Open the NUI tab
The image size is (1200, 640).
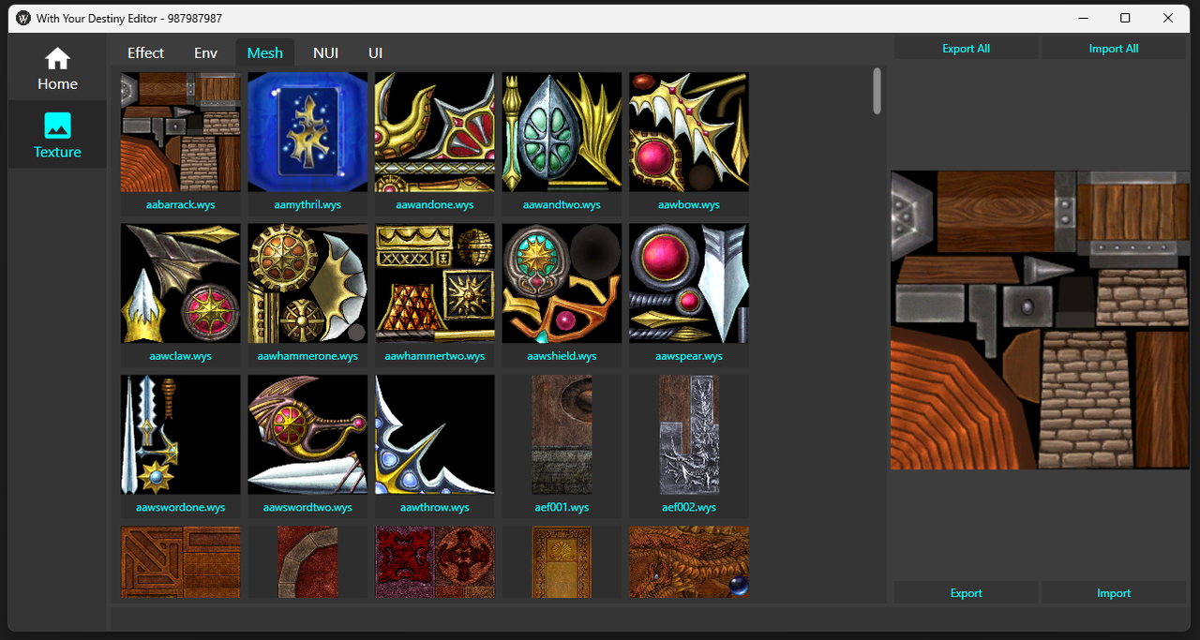[325, 52]
